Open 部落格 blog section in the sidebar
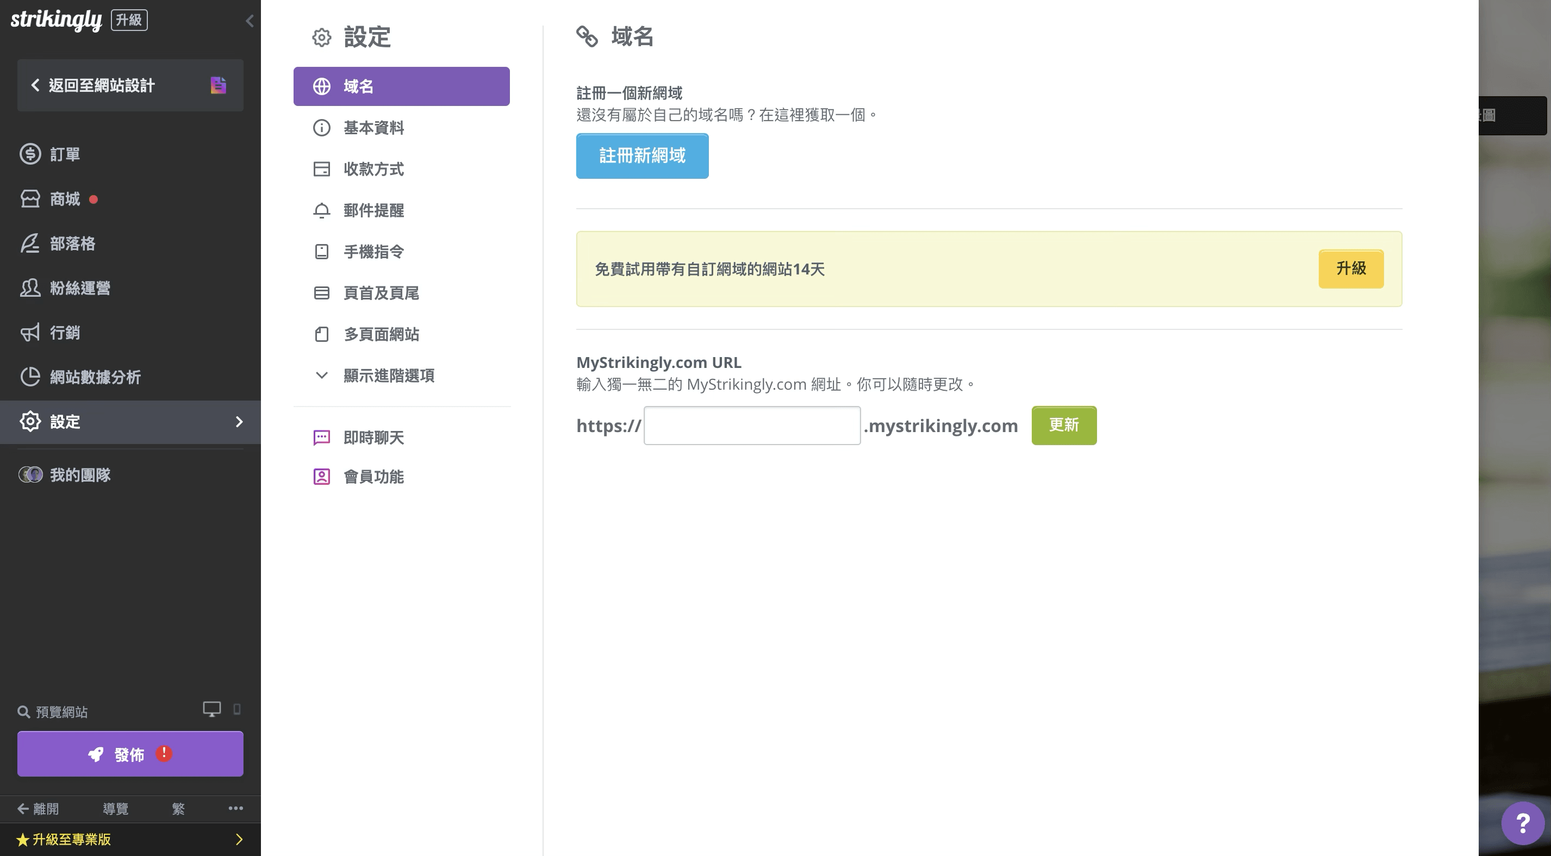Screen dimensions: 1551x856 (x=72, y=244)
